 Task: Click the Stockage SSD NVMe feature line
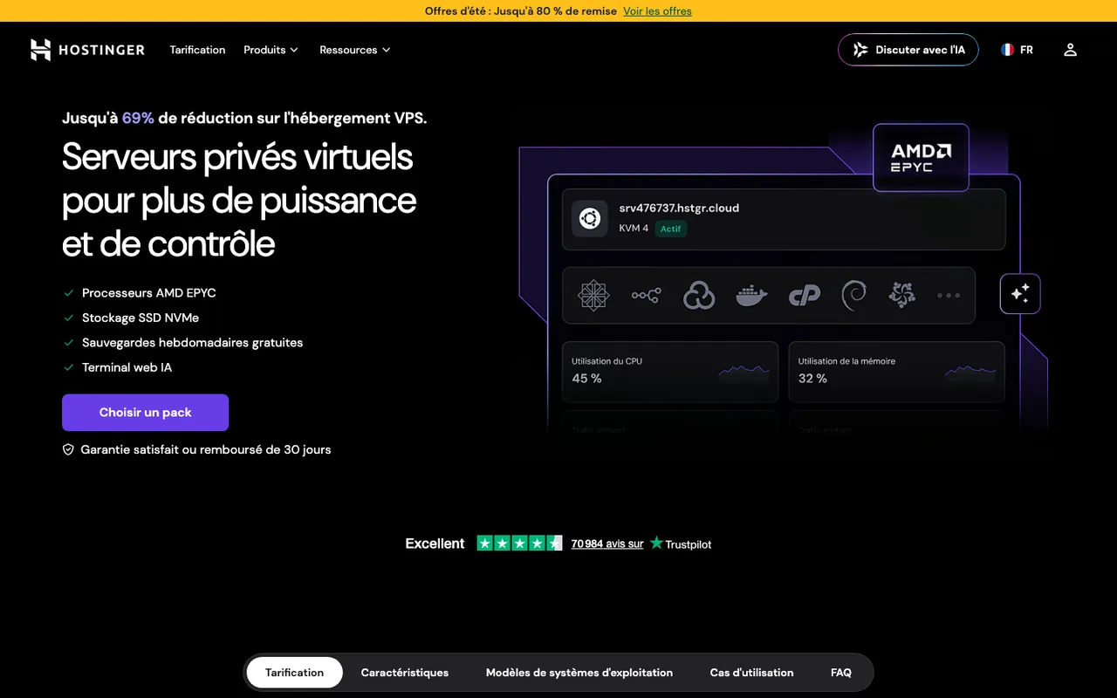[x=140, y=318]
